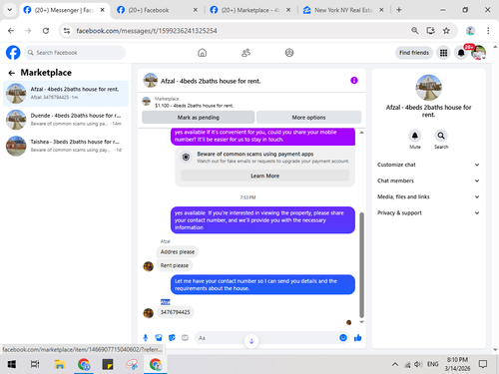Screen dimensions: 499x374
Task: Click Learn More about scams
Action: coord(264,176)
